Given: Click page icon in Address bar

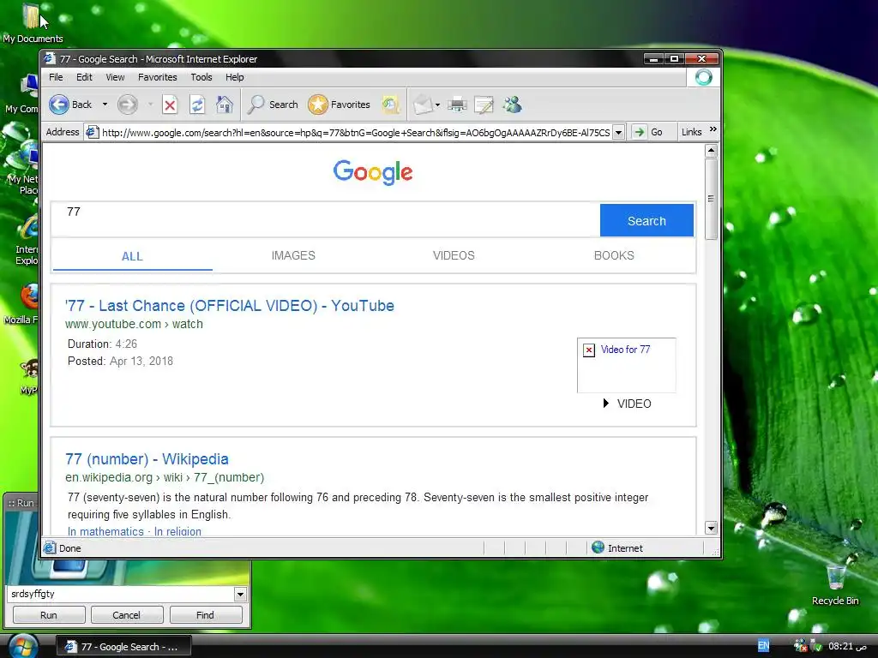Looking at the screenshot, I should (92, 133).
